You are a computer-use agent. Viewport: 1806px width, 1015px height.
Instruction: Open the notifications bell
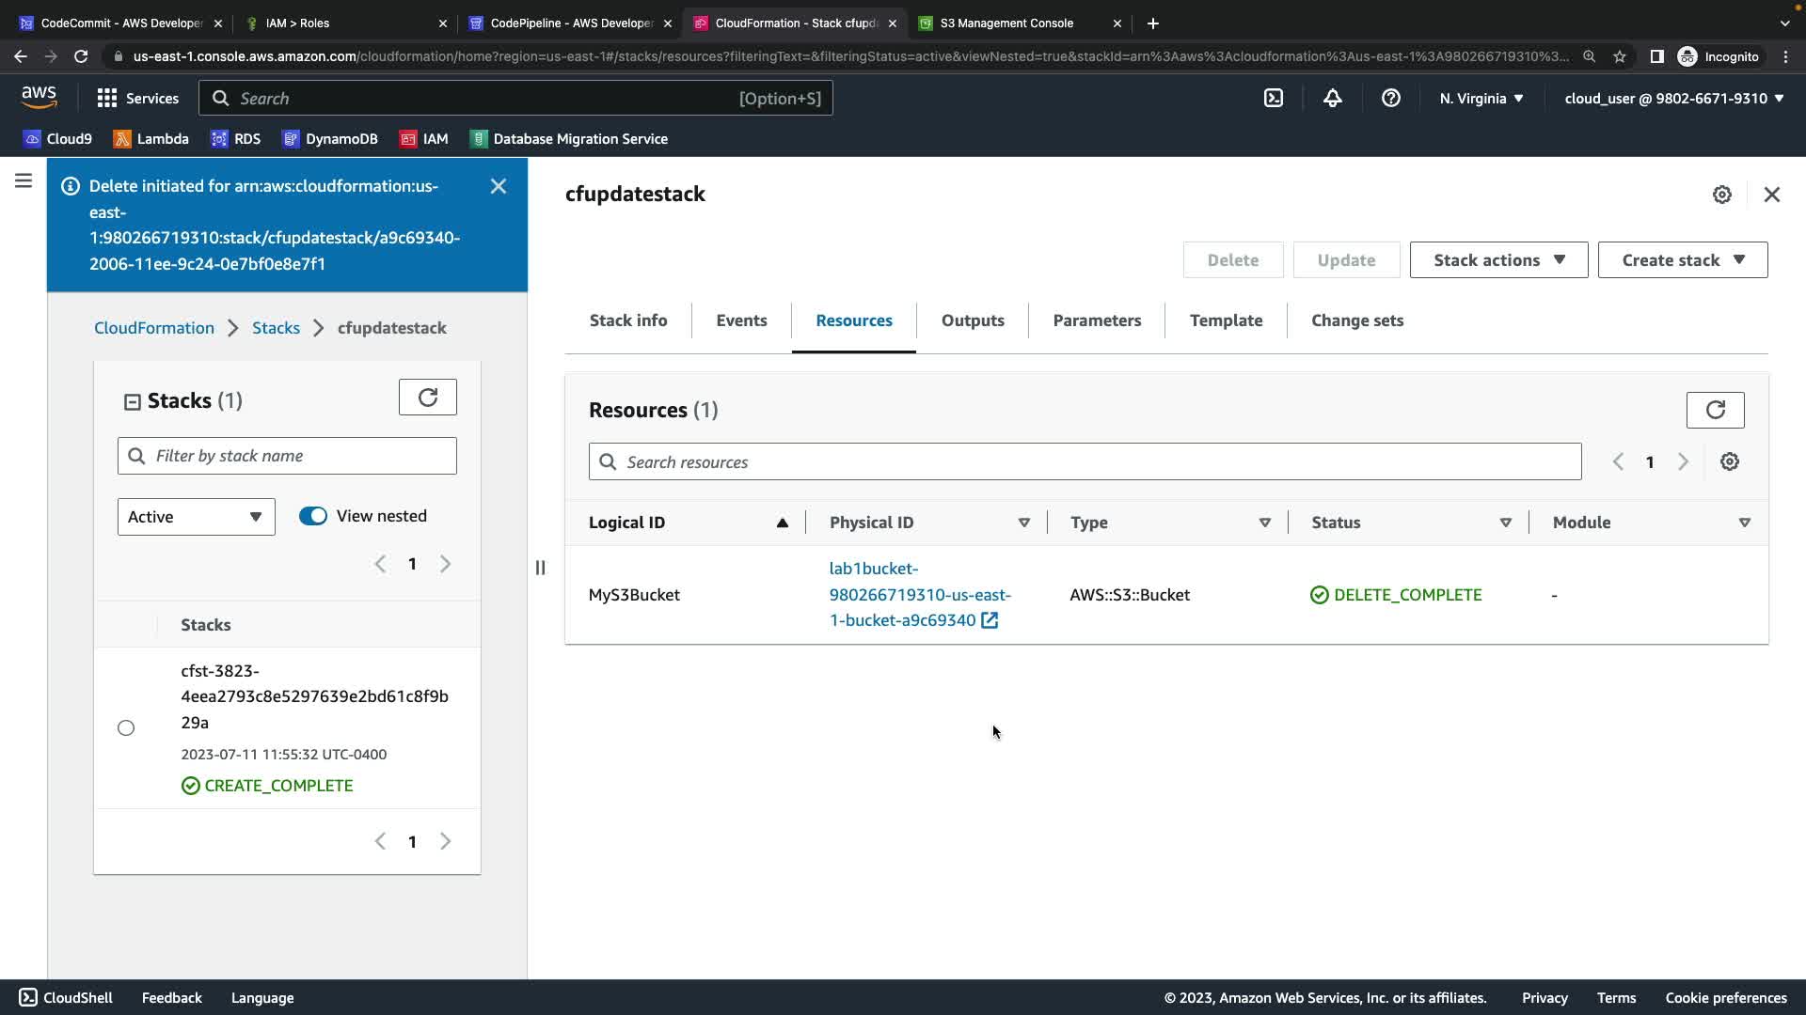[x=1332, y=98]
